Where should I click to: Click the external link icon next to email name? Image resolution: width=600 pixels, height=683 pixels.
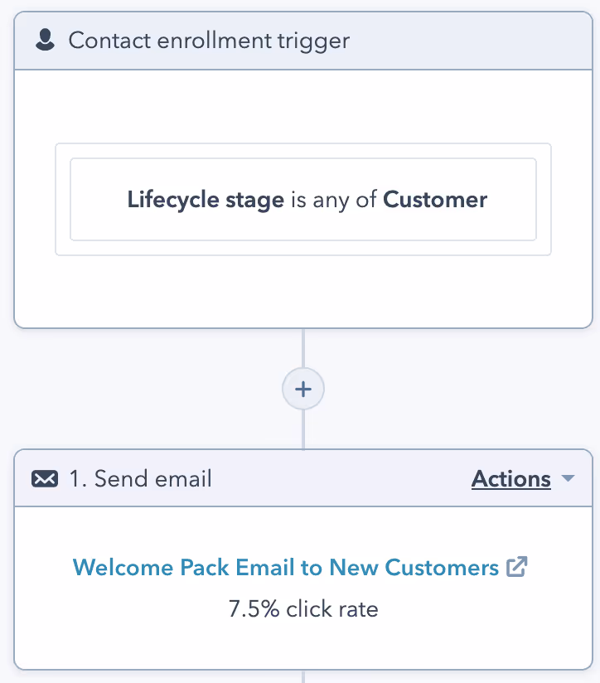(x=518, y=567)
